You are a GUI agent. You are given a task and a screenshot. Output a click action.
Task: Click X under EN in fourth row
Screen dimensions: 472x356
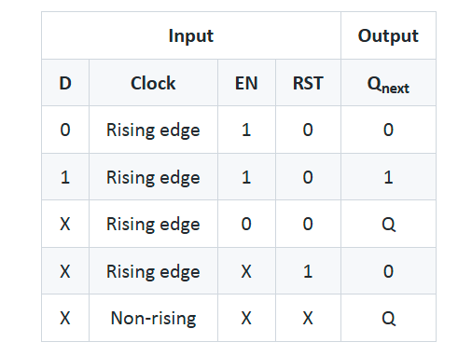pyautogui.click(x=246, y=271)
